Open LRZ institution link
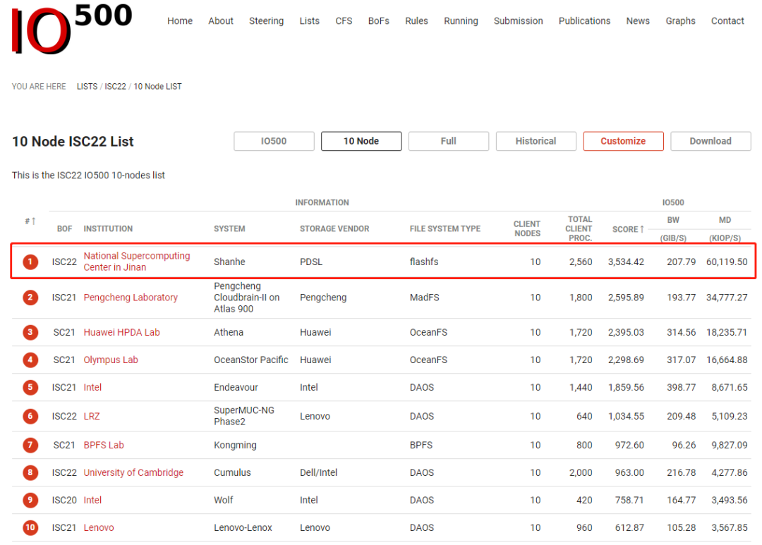Viewport: 762px width, 545px height. (x=91, y=416)
